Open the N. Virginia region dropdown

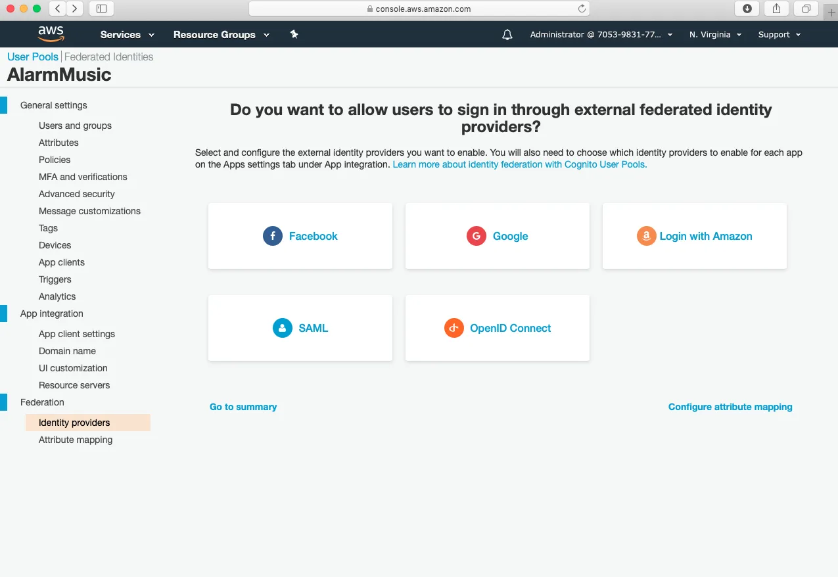tap(715, 35)
